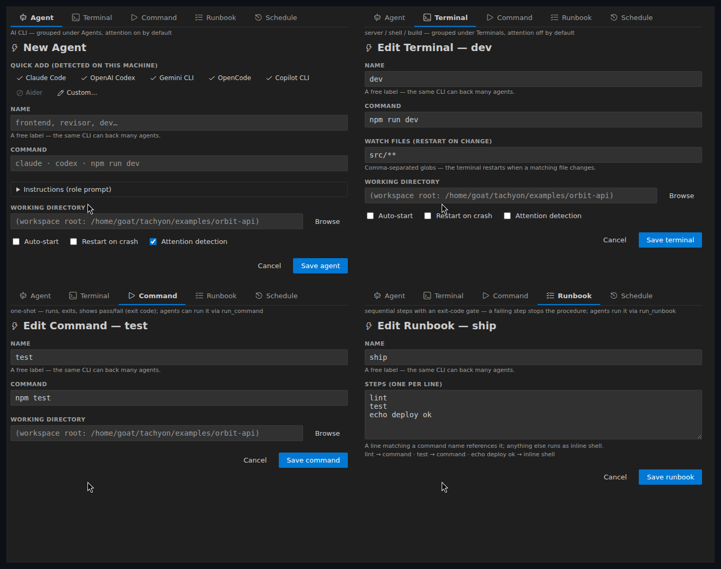This screenshot has width=721, height=569.
Task: Click the bolt icon beside Edit Runbook — ship
Action: tap(369, 326)
